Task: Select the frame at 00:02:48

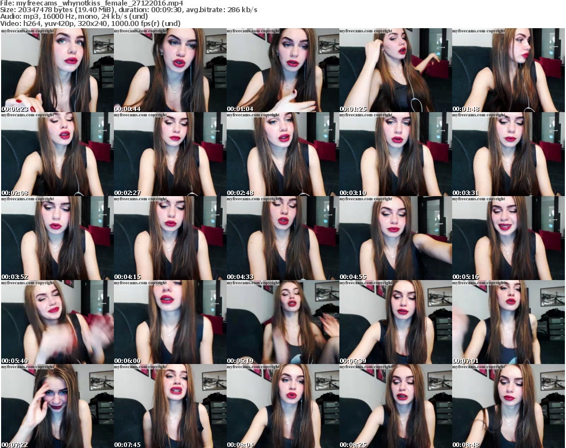Action: [282, 154]
